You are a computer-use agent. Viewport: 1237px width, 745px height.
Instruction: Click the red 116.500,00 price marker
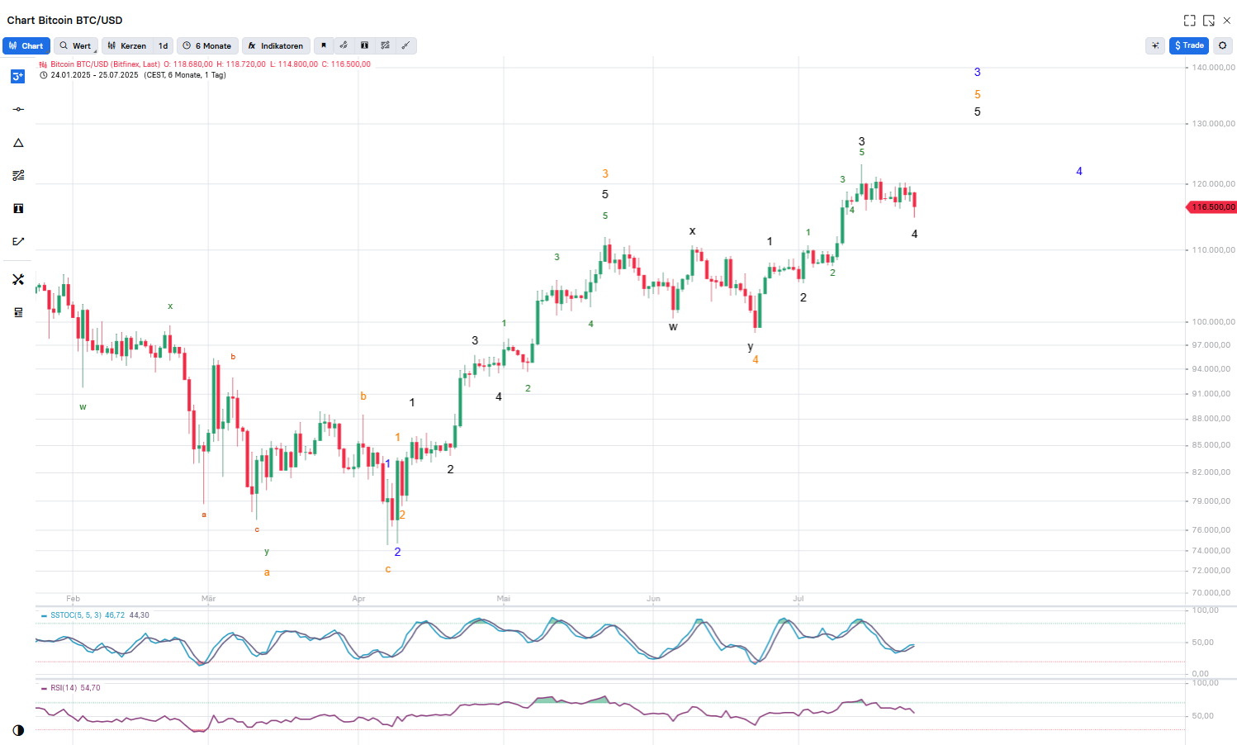click(x=1212, y=206)
